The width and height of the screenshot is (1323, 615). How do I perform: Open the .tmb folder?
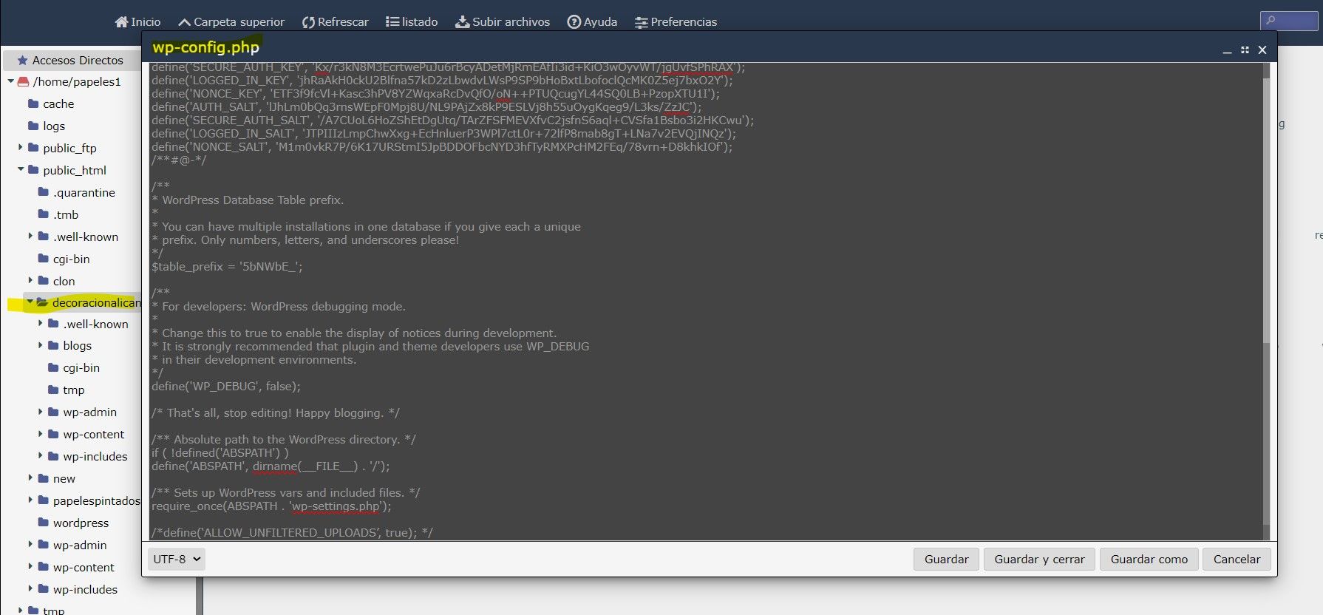[58, 214]
